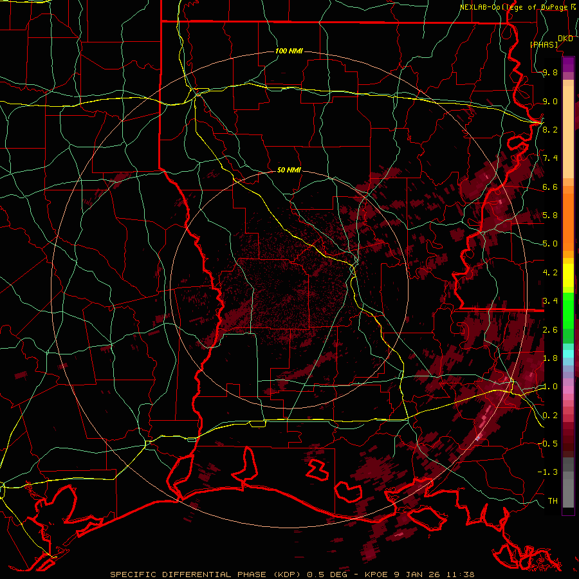
Task: Click the -1.3 scale value
Action: (547, 472)
